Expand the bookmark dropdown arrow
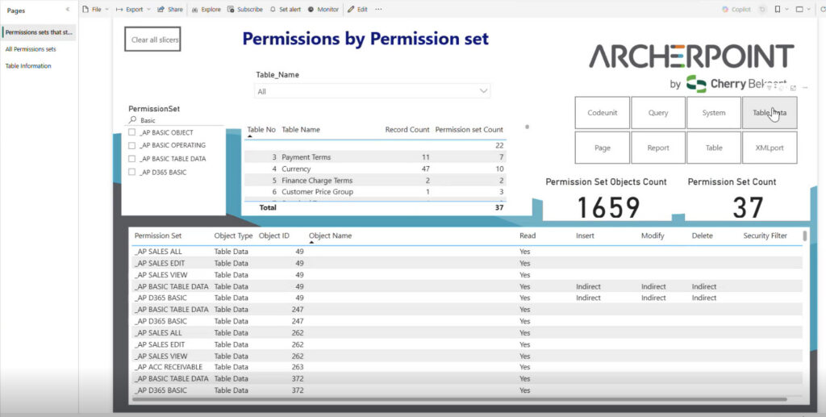This screenshot has width=826, height=417. [786, 10]
